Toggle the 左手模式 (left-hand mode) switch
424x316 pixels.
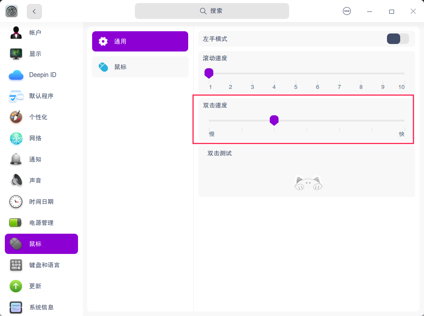coord(398,39)
